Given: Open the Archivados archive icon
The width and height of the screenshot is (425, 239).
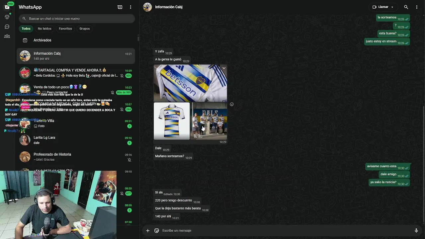Looking at the screenshot, I should pos(25,40).
